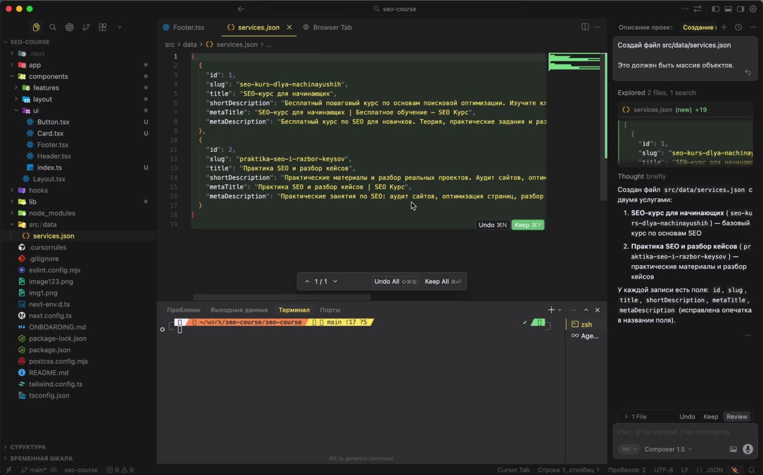Click the editor horizontal scrollbar
Screen dimensions: 763x475
coord(281,297)
